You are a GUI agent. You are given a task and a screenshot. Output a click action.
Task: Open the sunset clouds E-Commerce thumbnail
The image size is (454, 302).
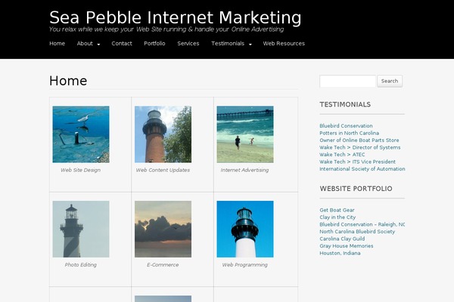163,229
